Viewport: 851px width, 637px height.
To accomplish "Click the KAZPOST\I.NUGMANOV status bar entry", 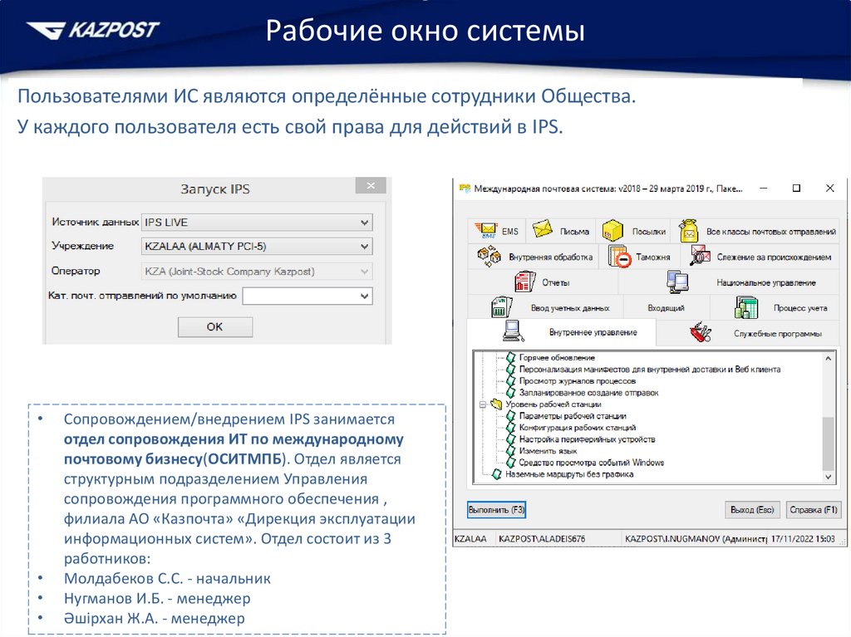I will [x=695, y=539].
